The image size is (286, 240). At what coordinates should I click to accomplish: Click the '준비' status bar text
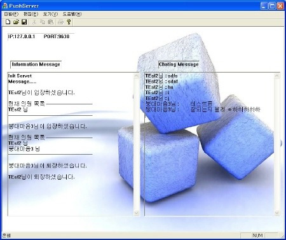point(6,236)
